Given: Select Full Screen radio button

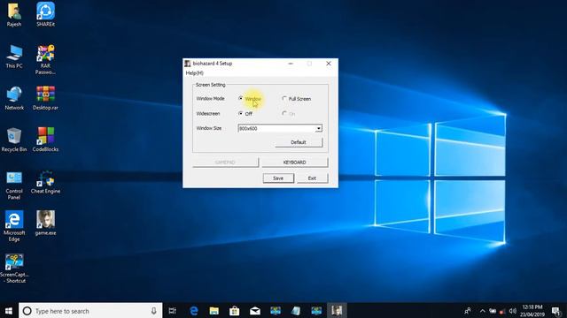Looking at the screenshot, I should pyautogui.click(x=284, y=98).
